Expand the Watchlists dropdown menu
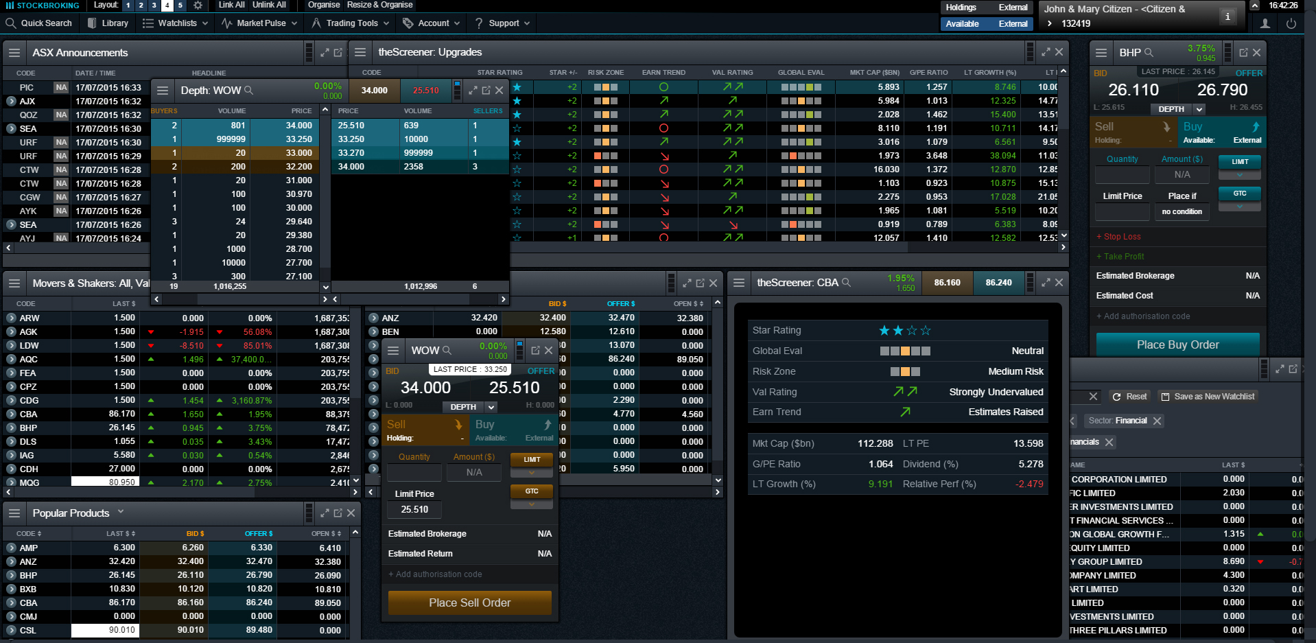The height and width of the screenshot is (643, 1316). pos(176,23)
